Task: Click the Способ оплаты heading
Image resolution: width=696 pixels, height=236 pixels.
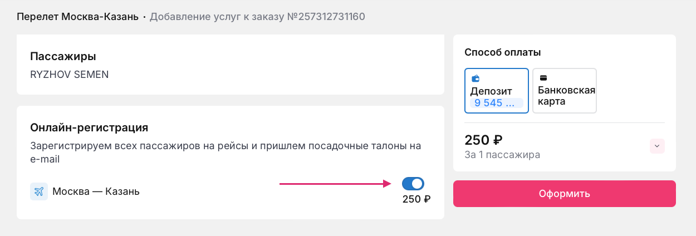Action: (x=503, y=52)
